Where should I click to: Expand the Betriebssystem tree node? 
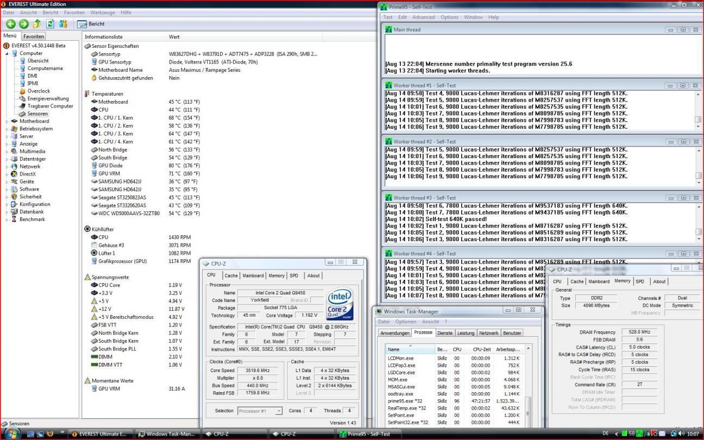point(8,129)
